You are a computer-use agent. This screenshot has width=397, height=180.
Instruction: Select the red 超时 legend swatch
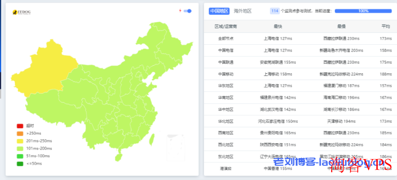[20, 126]
